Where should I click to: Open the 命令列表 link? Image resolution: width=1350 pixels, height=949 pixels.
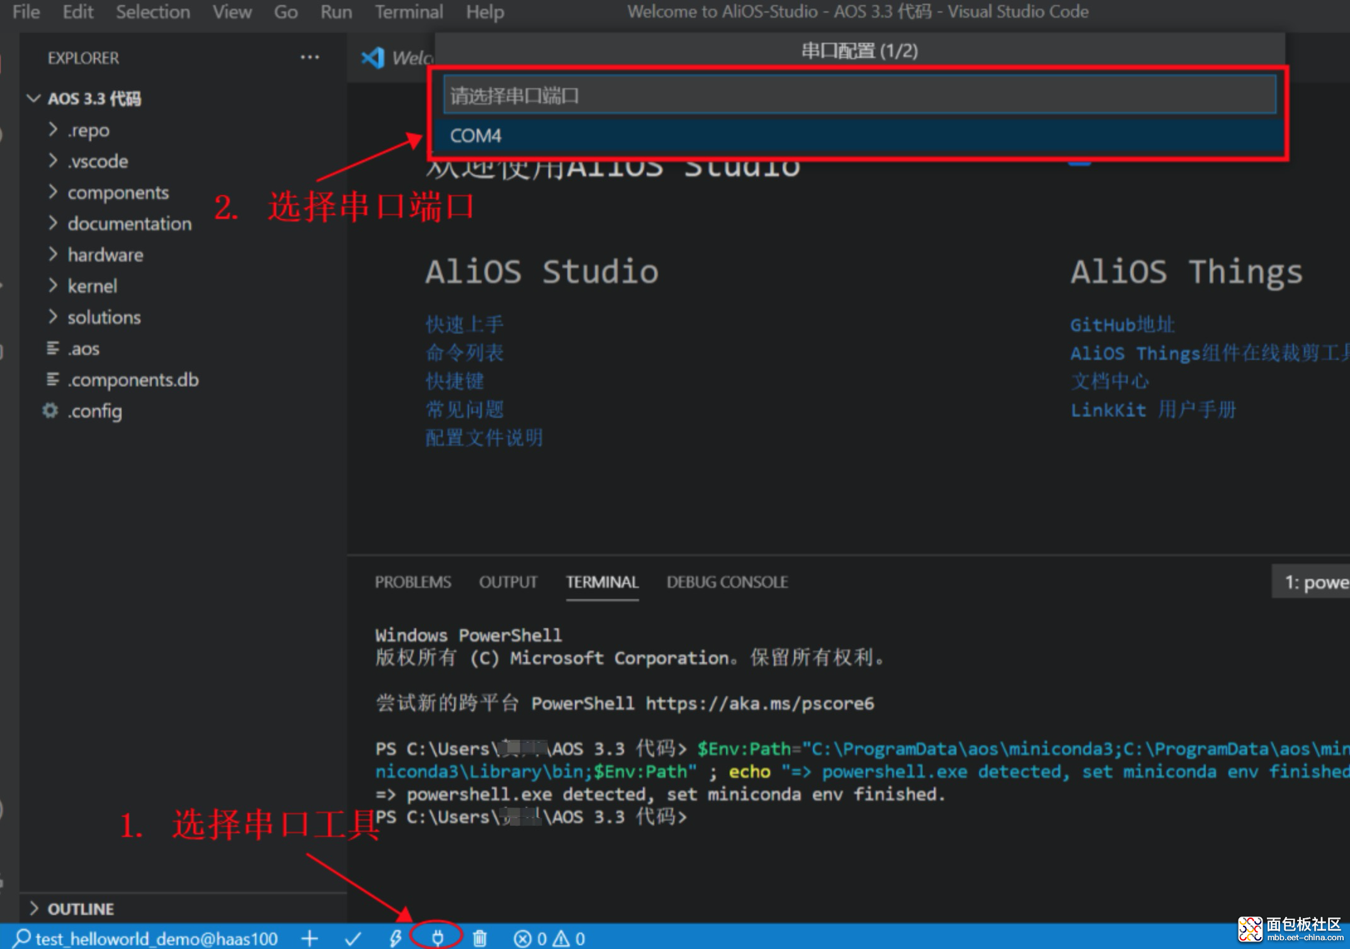pyautogui.click(x=465, y=353)
